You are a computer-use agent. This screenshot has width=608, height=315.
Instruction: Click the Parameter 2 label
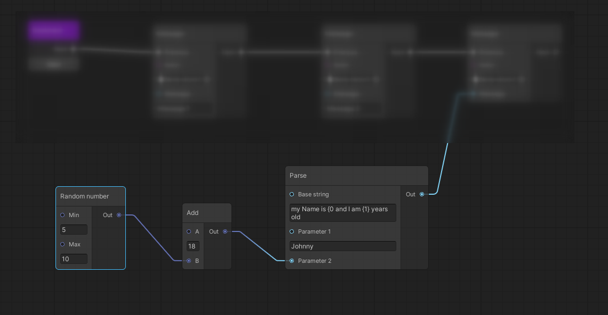click(x=315, y=261)
